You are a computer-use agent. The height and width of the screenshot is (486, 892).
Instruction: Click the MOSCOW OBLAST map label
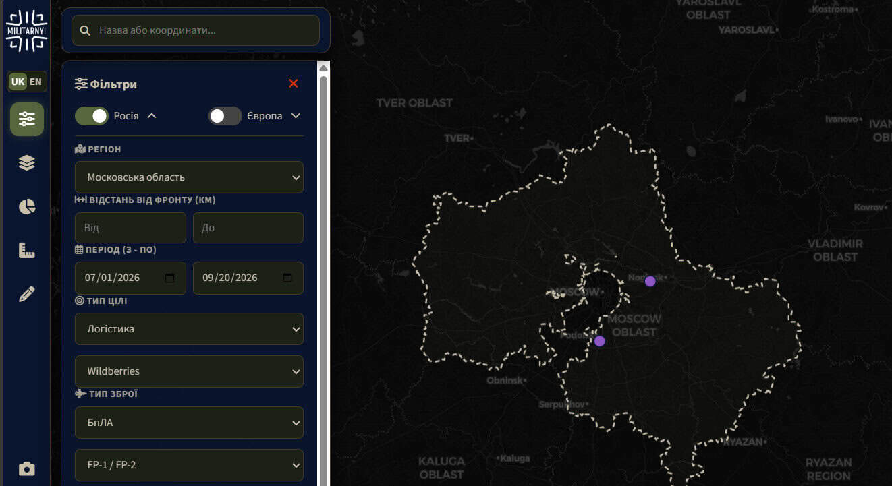tap(634, 325)
